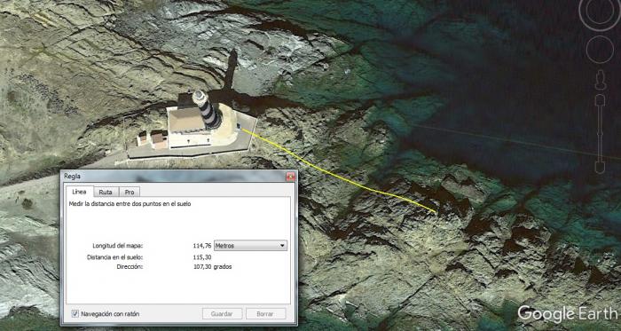Click the ruler line's start point near the lighthouse
Viewport: 621px width, 331px height.
[x=242, y=129]
